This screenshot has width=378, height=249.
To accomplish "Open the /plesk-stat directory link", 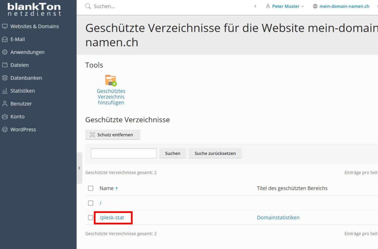I will 112,218.
